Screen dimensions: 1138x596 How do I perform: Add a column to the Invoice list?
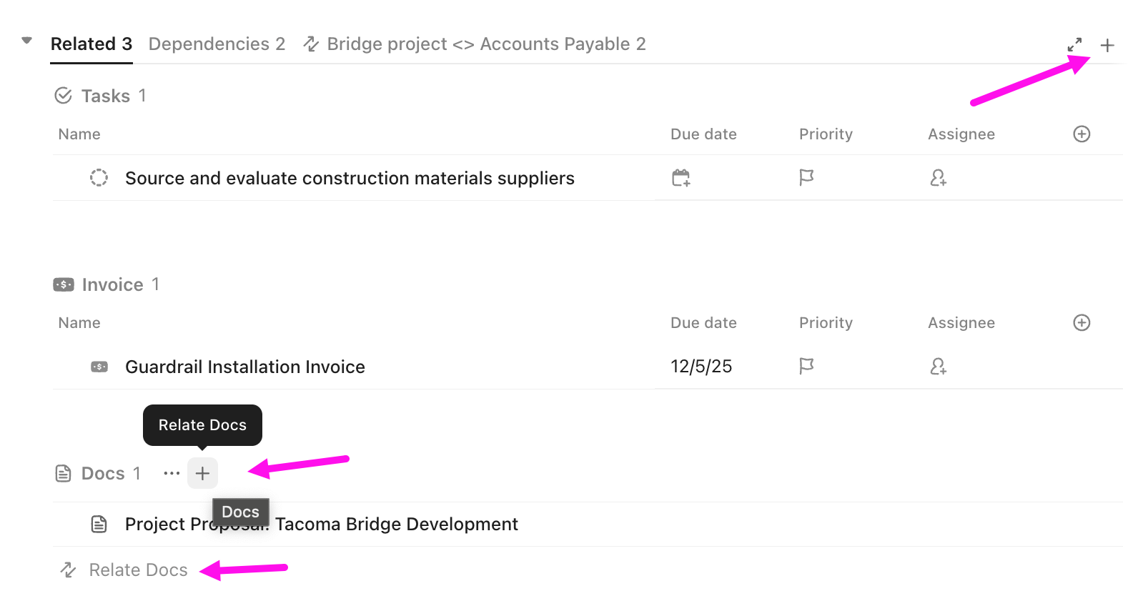point(1082,322)
